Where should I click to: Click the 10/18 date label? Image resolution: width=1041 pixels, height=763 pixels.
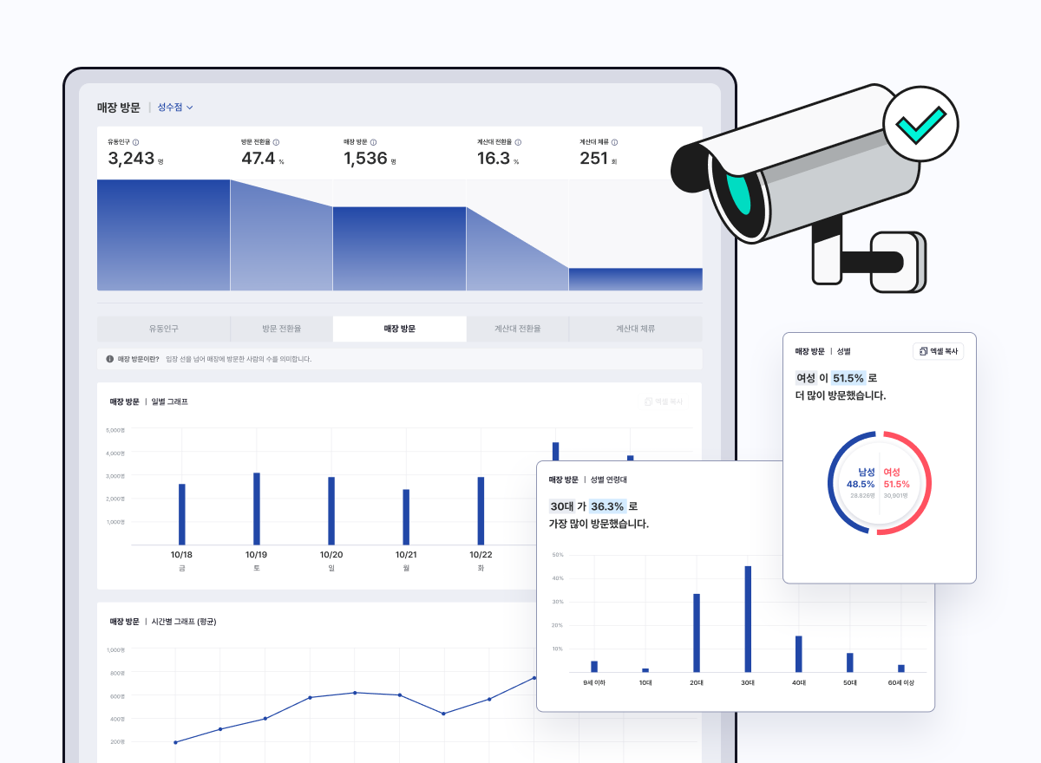pos(182,555)
